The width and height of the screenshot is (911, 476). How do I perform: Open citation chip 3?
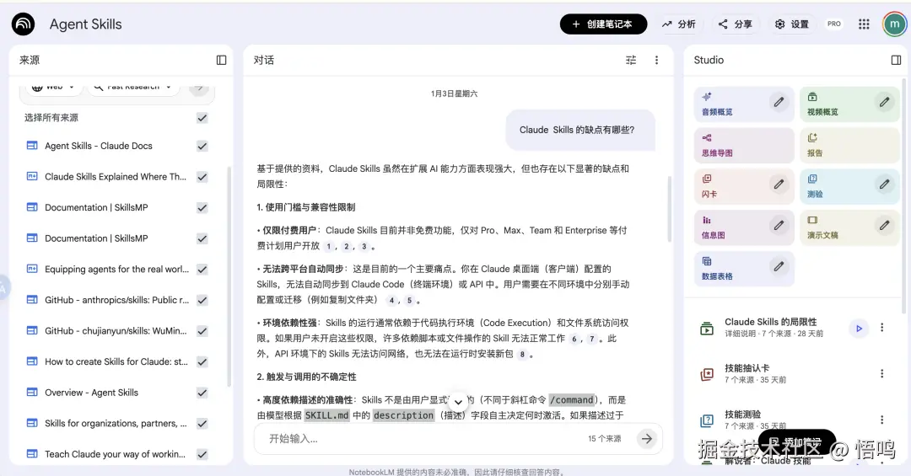pyautogui.click(x=364, y=246)
